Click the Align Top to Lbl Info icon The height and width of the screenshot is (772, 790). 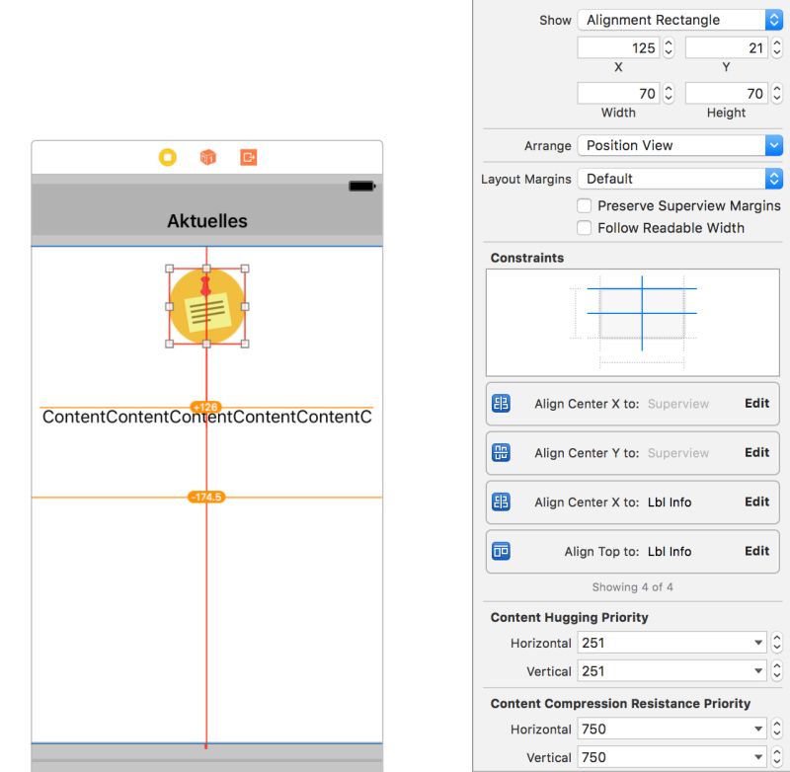pos(502,552)
